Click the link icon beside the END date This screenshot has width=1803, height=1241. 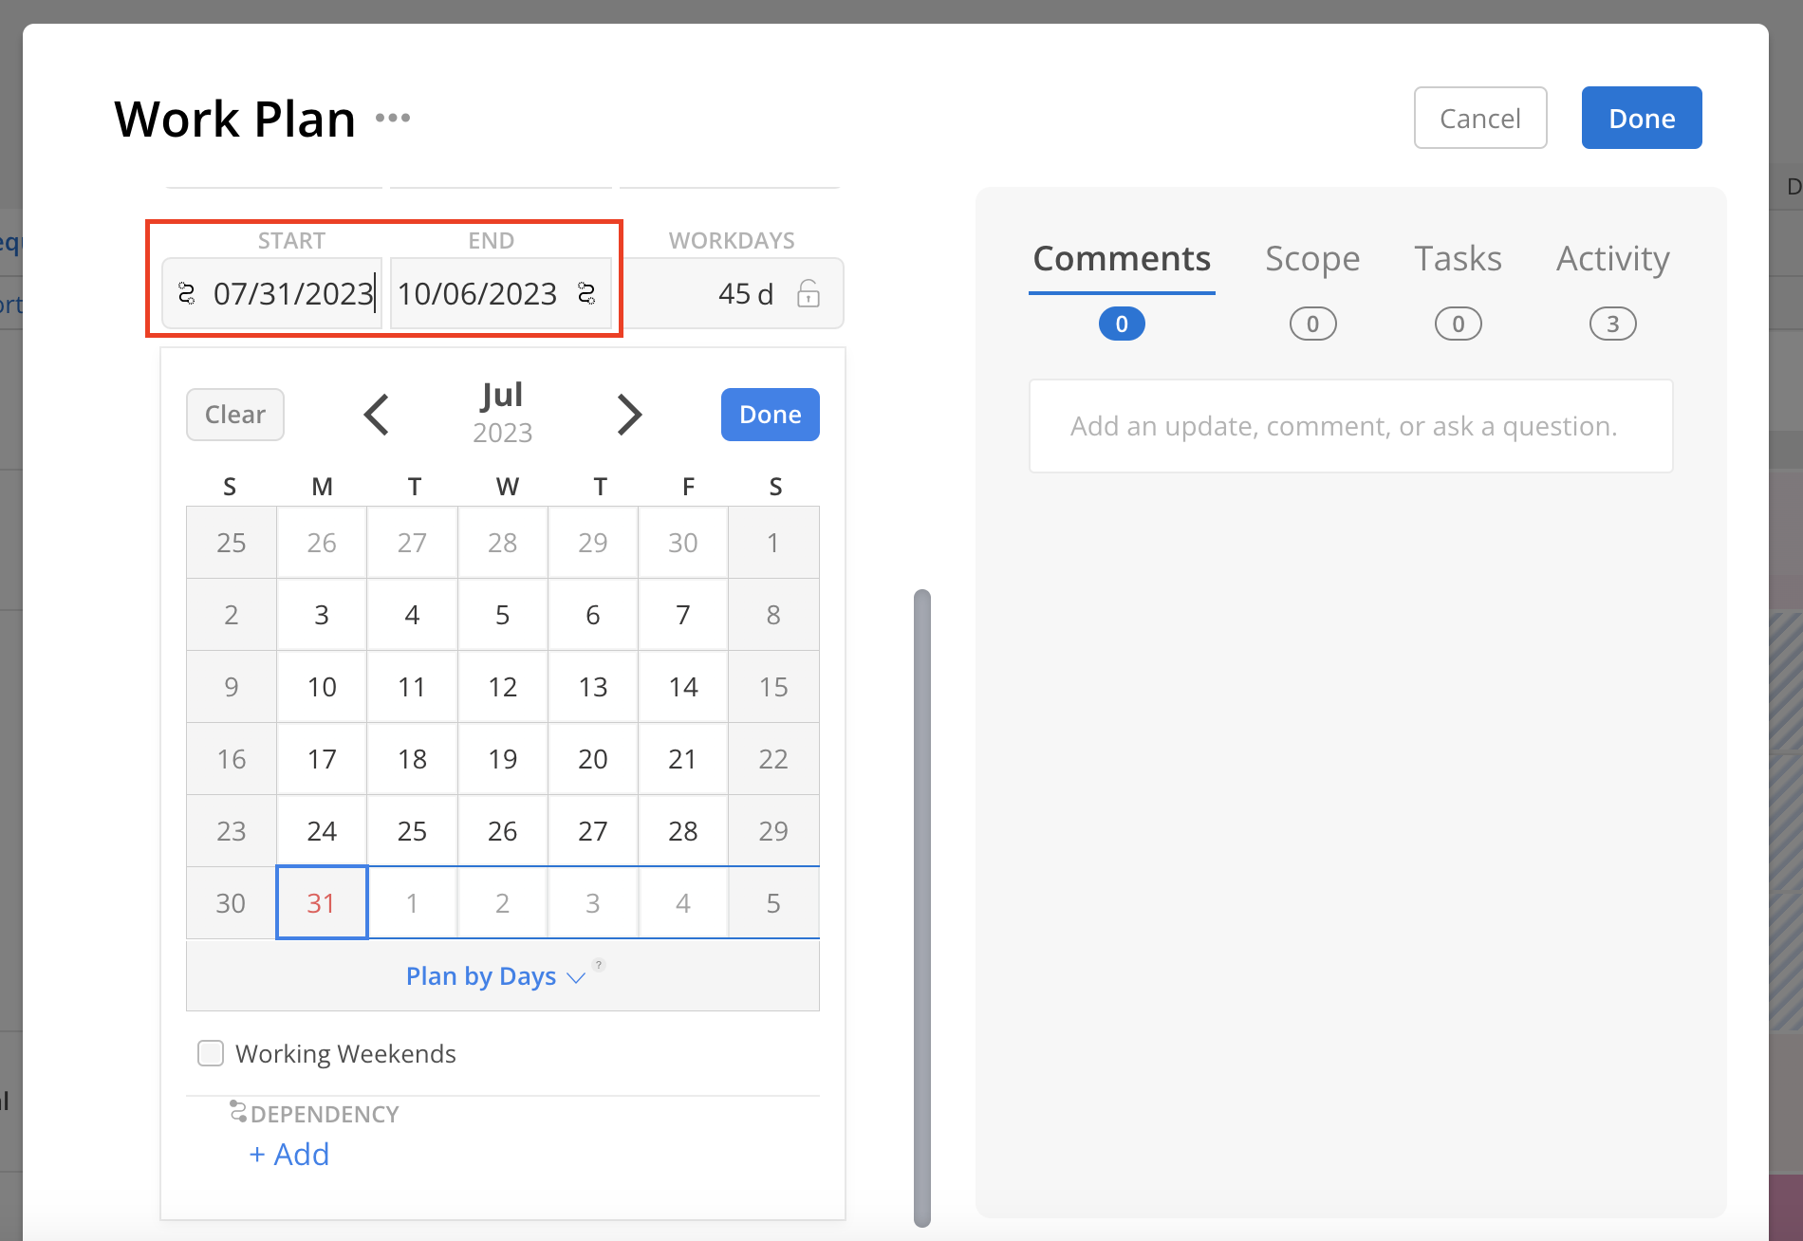tap(586, 294)
